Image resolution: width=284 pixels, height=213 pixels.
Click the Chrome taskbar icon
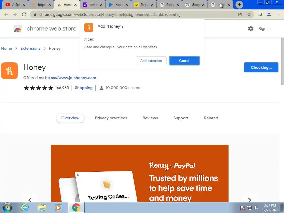[76, 207]
